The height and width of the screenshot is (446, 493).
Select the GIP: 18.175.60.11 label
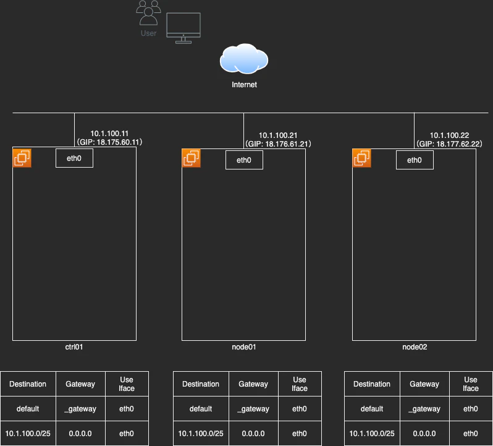(x=110, y=142)
